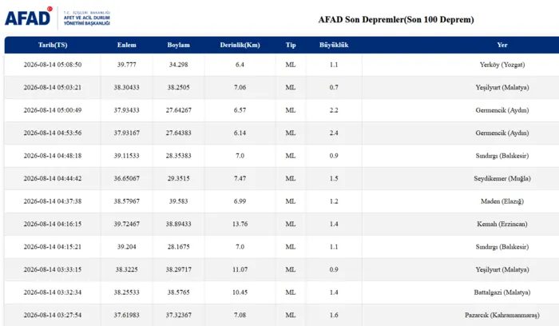Click longitude value 28.1675
559x326 pixels.
pyautogui.click(x=179, y=247)
